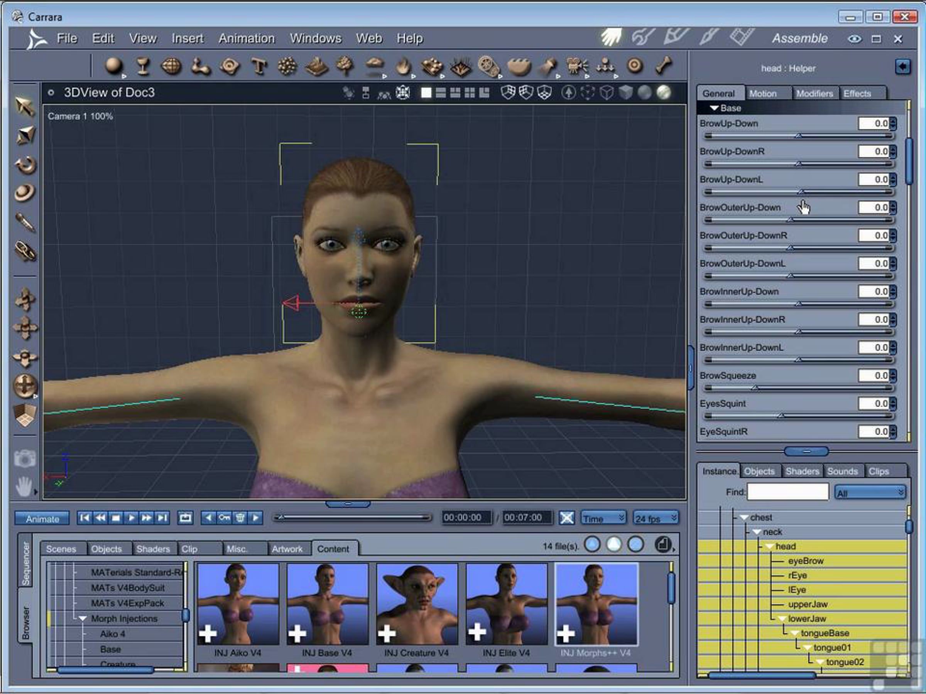Screen dimensions: 926x694
Task: Toggle the Animate mode button
Action: (42, 519)
